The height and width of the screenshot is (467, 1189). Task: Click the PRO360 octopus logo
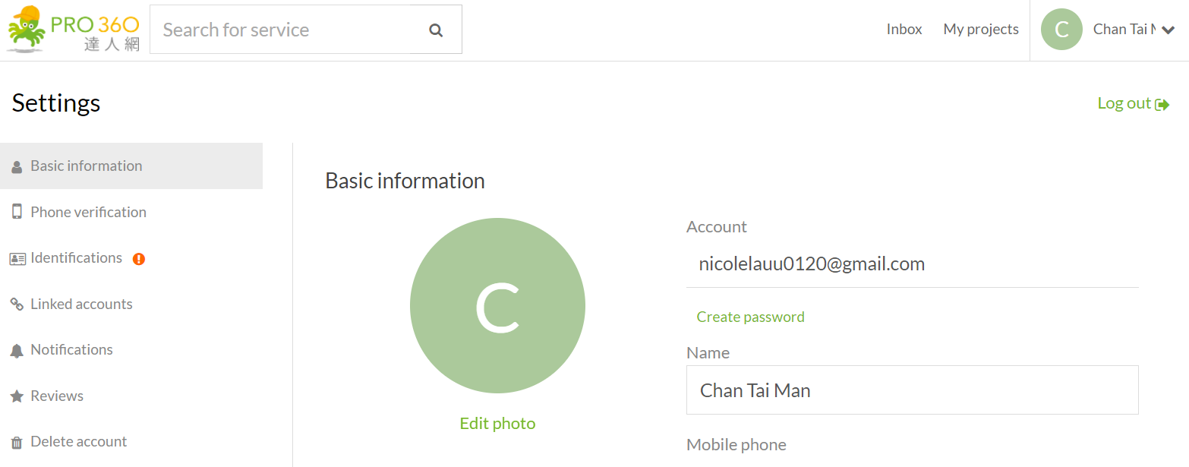(x=73, y=30)
